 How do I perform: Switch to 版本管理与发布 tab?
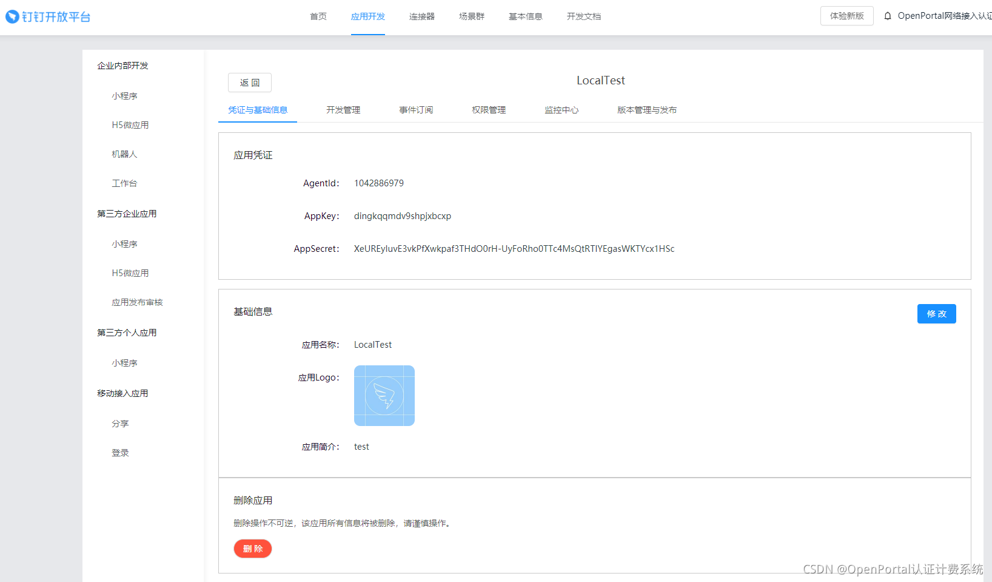tap(647, 110)
